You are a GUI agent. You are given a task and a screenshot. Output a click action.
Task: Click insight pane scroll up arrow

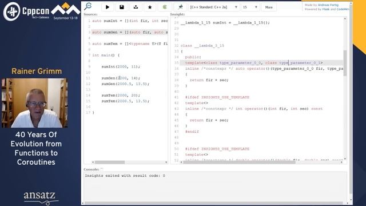click(x=345, y=19)
